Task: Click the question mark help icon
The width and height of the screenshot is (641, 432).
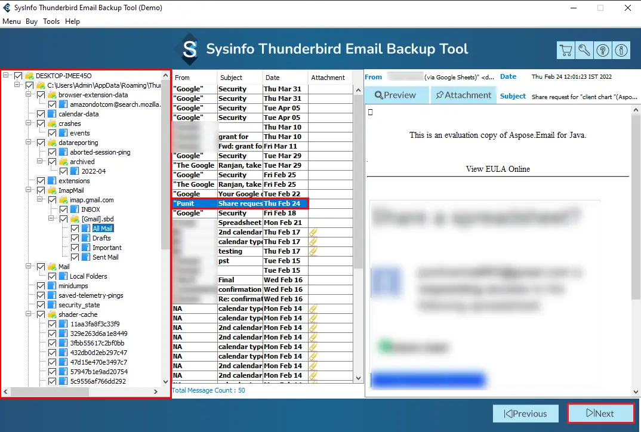Action: click(603, 51)
